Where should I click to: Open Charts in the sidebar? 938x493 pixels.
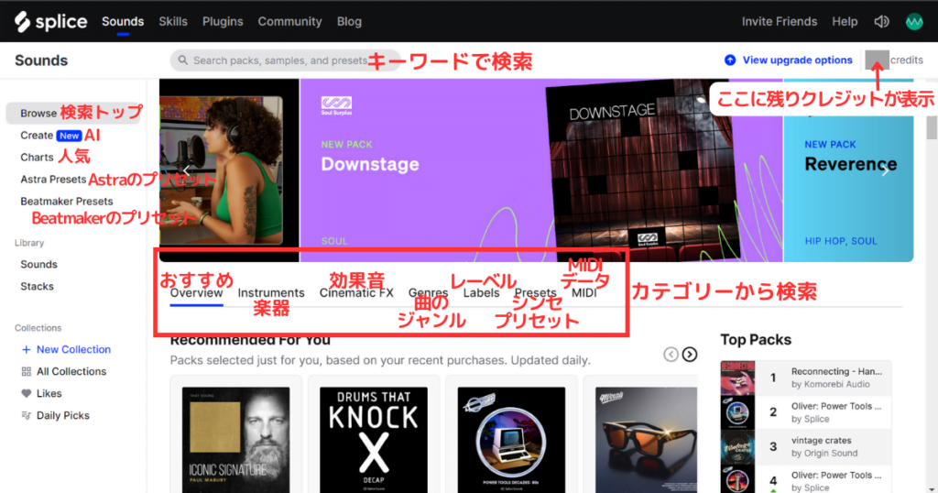(37, 158)
